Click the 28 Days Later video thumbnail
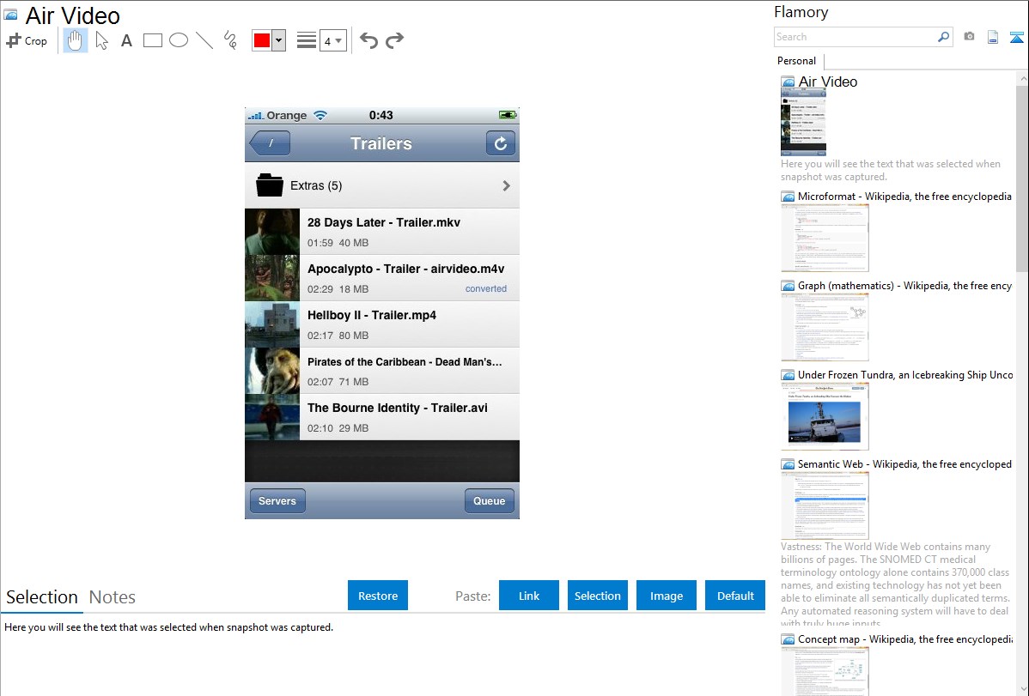Image resolution: width=1029 pixels, height=696 pixels. [x=272, y=232]
